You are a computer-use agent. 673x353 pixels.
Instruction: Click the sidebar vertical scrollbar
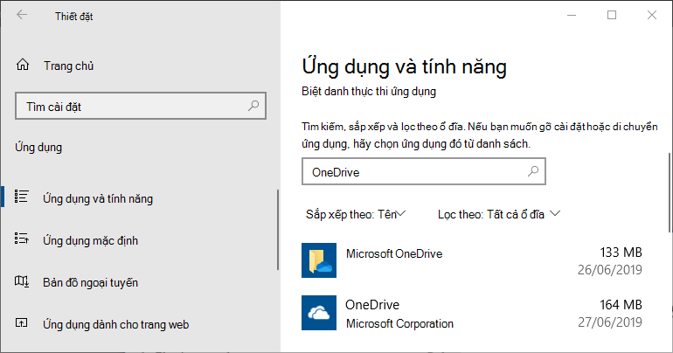[278, 230]
